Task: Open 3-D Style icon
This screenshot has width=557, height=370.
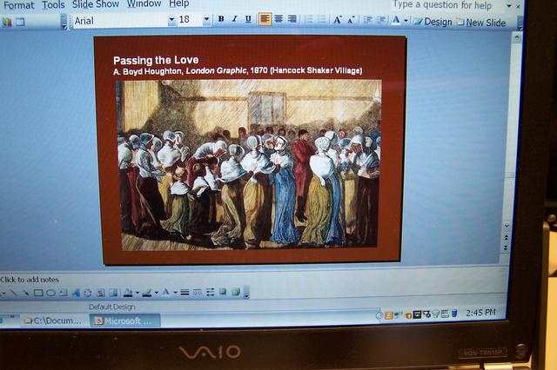Action: pos(236,292)
